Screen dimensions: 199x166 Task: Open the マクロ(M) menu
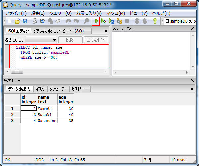[x=115, y=13]
